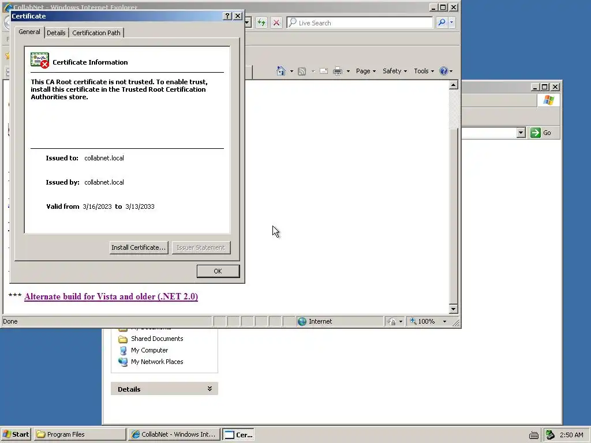This screenshot has width=591, height=443.
Task: Click the IE Help icon
Action: (444, 71)
